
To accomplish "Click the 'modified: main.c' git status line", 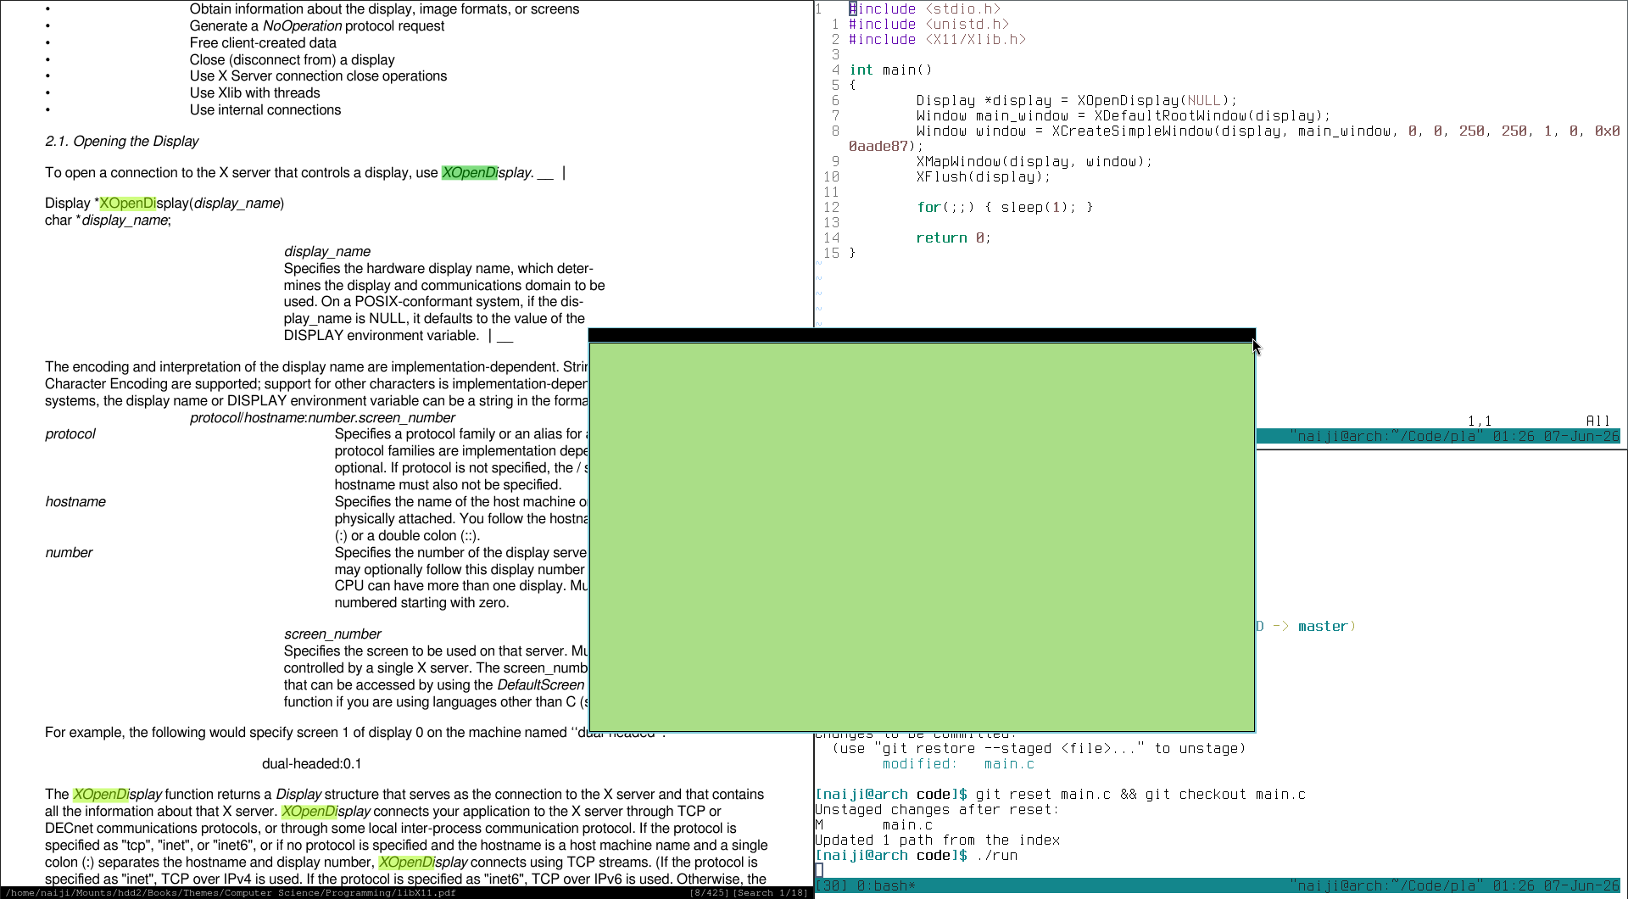I will tap(958, 764).
